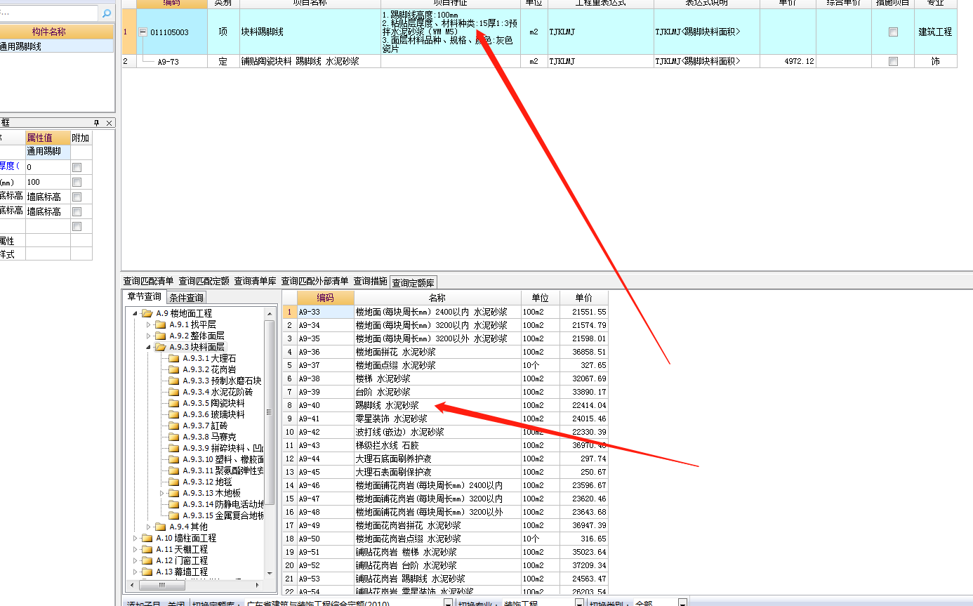Click the 属性值 column header

point(48,138)
